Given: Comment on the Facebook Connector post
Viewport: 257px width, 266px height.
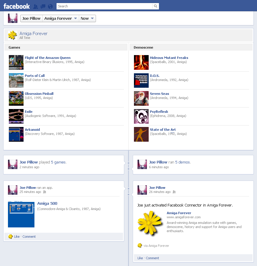Looking at the screenshot, I should coord(152,258).
